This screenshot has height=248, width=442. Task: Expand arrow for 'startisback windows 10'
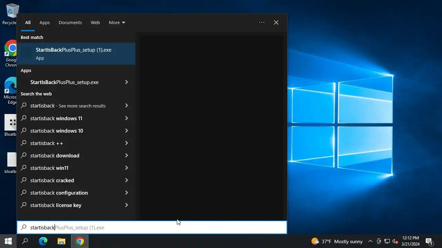click(x=126, y=131)
